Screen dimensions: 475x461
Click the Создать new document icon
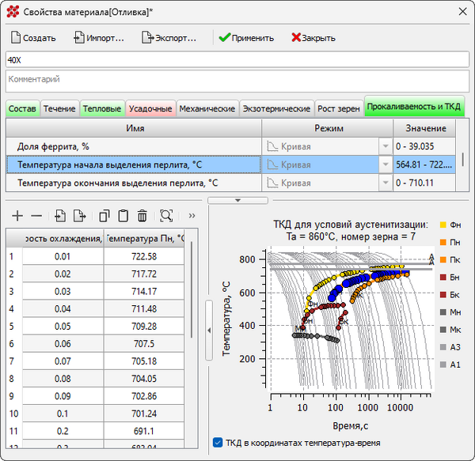click(16, 38)
